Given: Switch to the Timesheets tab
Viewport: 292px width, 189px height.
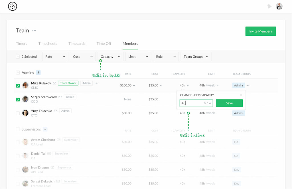Looking at the screenshot, I should pos(48,43).
